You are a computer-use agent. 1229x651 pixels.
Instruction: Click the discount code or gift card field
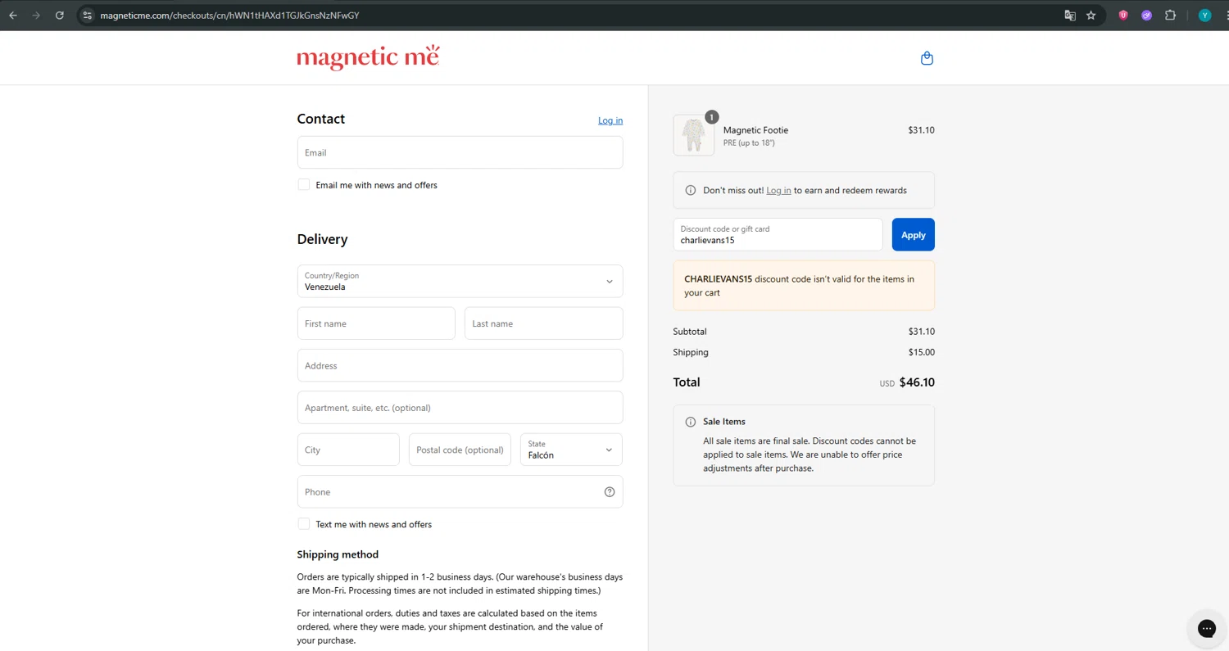click(x=778, y=235)
